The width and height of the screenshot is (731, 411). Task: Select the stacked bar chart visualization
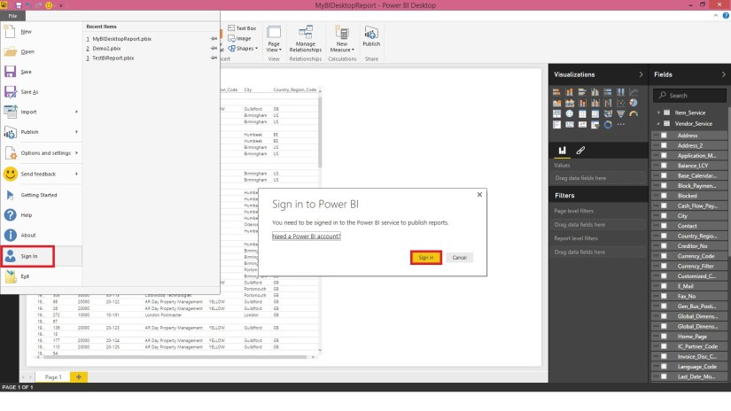pyautogui.click(x=556, y=92)
